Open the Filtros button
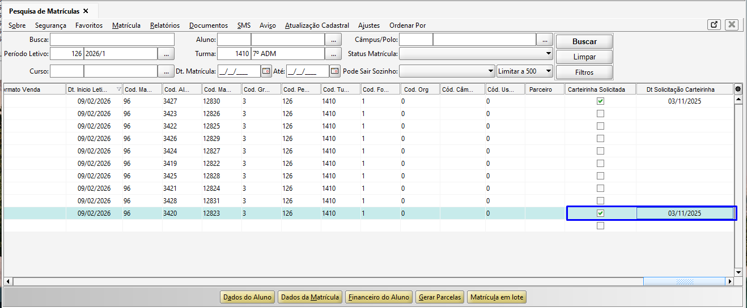 (584, 72)
